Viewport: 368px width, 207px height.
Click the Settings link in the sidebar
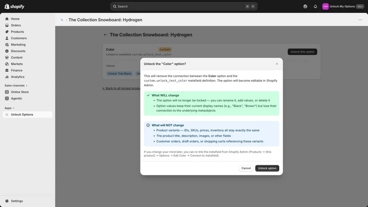[x=17, y=201]
